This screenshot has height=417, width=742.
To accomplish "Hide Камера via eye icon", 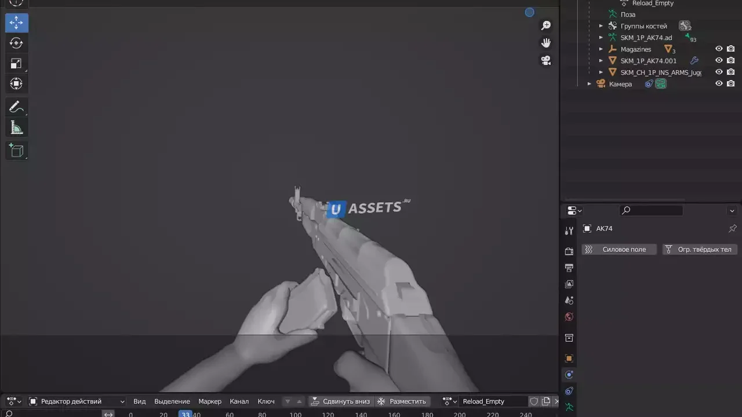I will pos(719,83).
